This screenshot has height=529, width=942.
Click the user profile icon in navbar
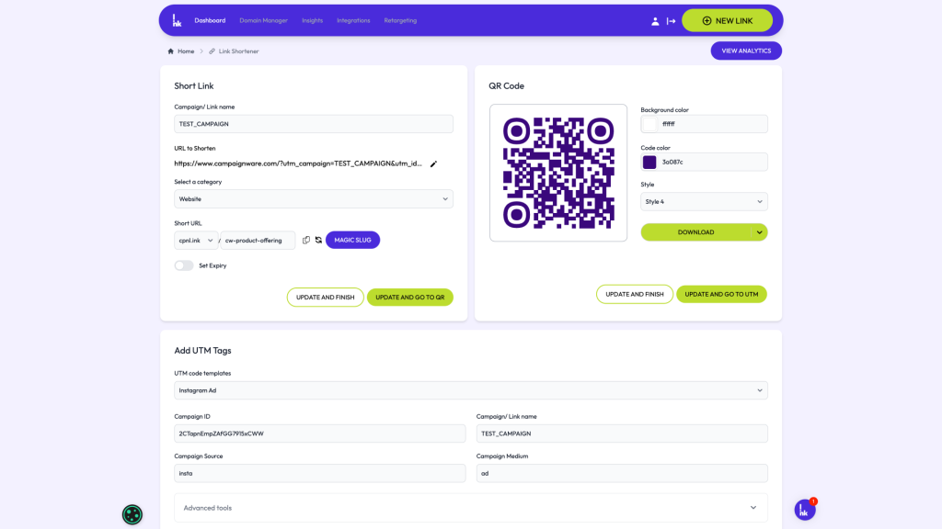tap(655, 21)
